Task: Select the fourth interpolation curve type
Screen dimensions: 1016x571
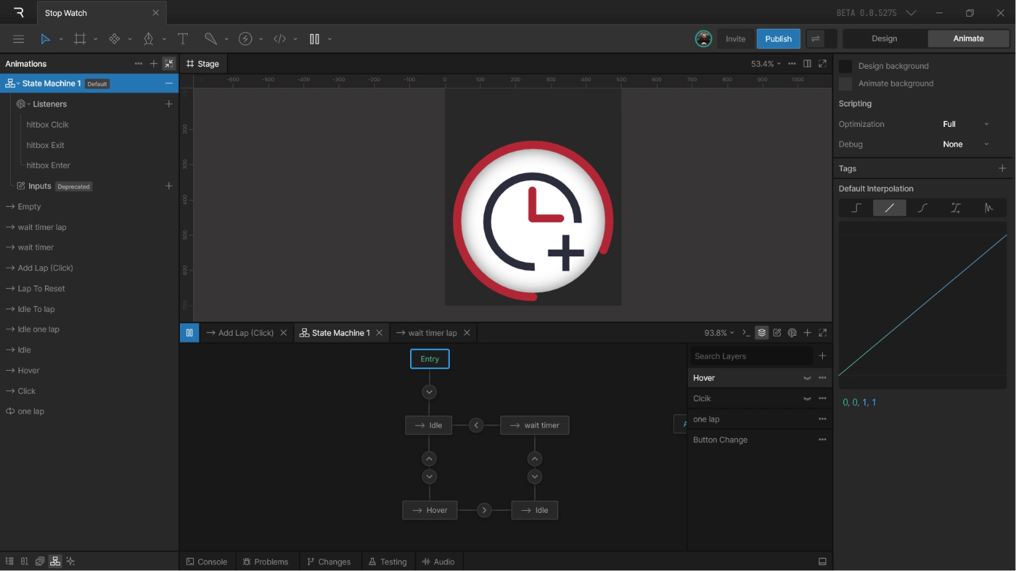Action: (x=956, y=208)
